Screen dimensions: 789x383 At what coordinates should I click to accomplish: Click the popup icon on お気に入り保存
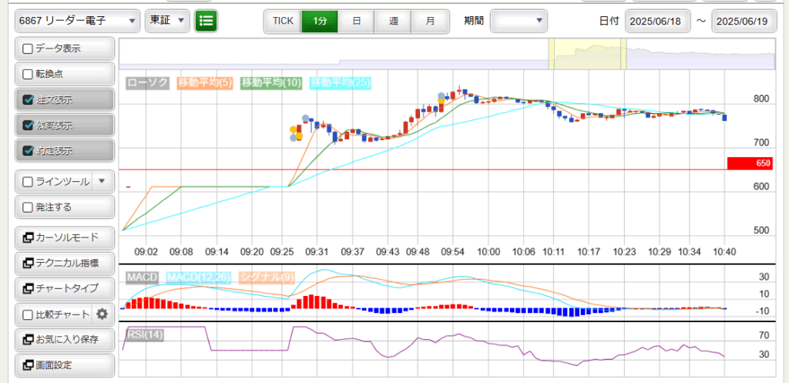(x=29, y=340)
